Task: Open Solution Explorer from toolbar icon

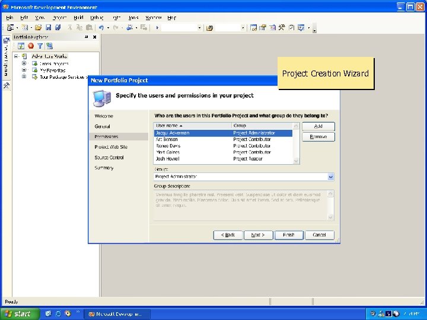Action: point(253,27)
